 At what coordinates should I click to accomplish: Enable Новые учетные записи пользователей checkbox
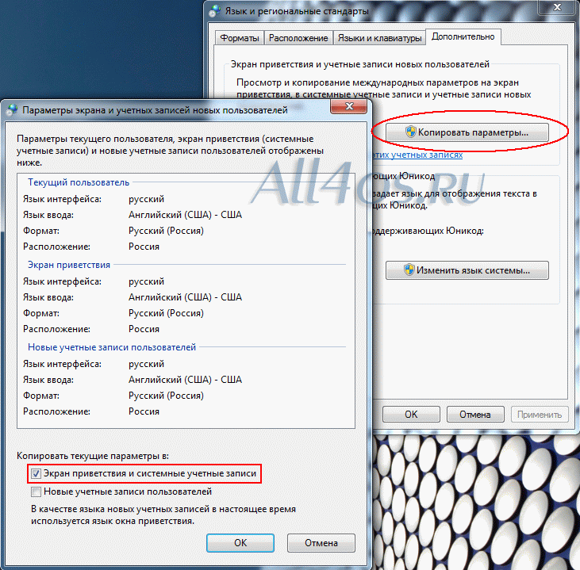pyautogui.click(x=36, y=492)
